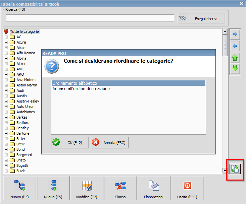Click the reorder categories icon button
Image resolution: width=246 pixels, height=204 pixels.
tap(235, 169)
